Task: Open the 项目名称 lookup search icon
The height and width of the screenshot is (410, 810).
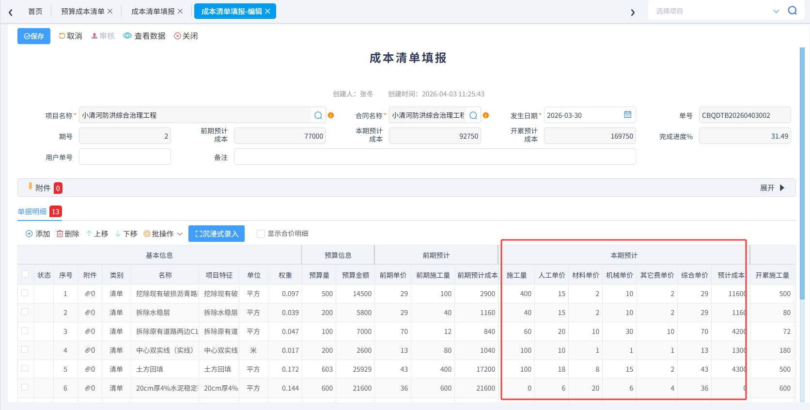Action: [x=318, y=115]
